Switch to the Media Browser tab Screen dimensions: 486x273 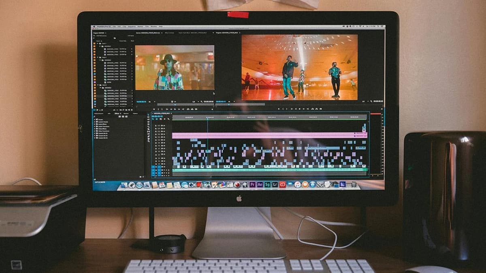coord(99,114)
